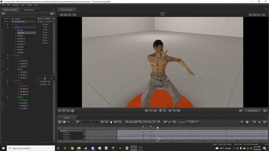
Task: Switch to the Animation Set Editor tab
Action: 10,10
